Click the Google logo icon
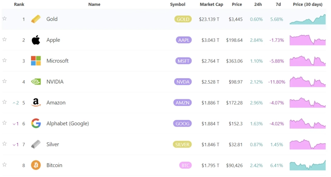 click(x=36, y=123)
